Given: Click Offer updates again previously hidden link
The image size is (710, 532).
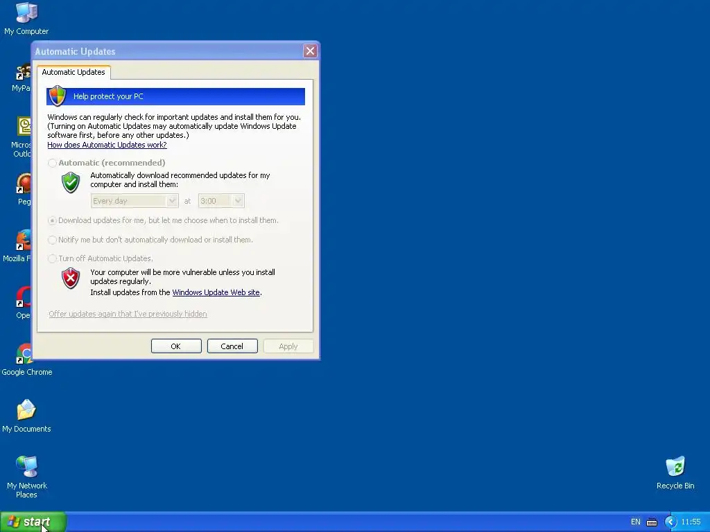Looking at the screenshot, I should 128,314.
